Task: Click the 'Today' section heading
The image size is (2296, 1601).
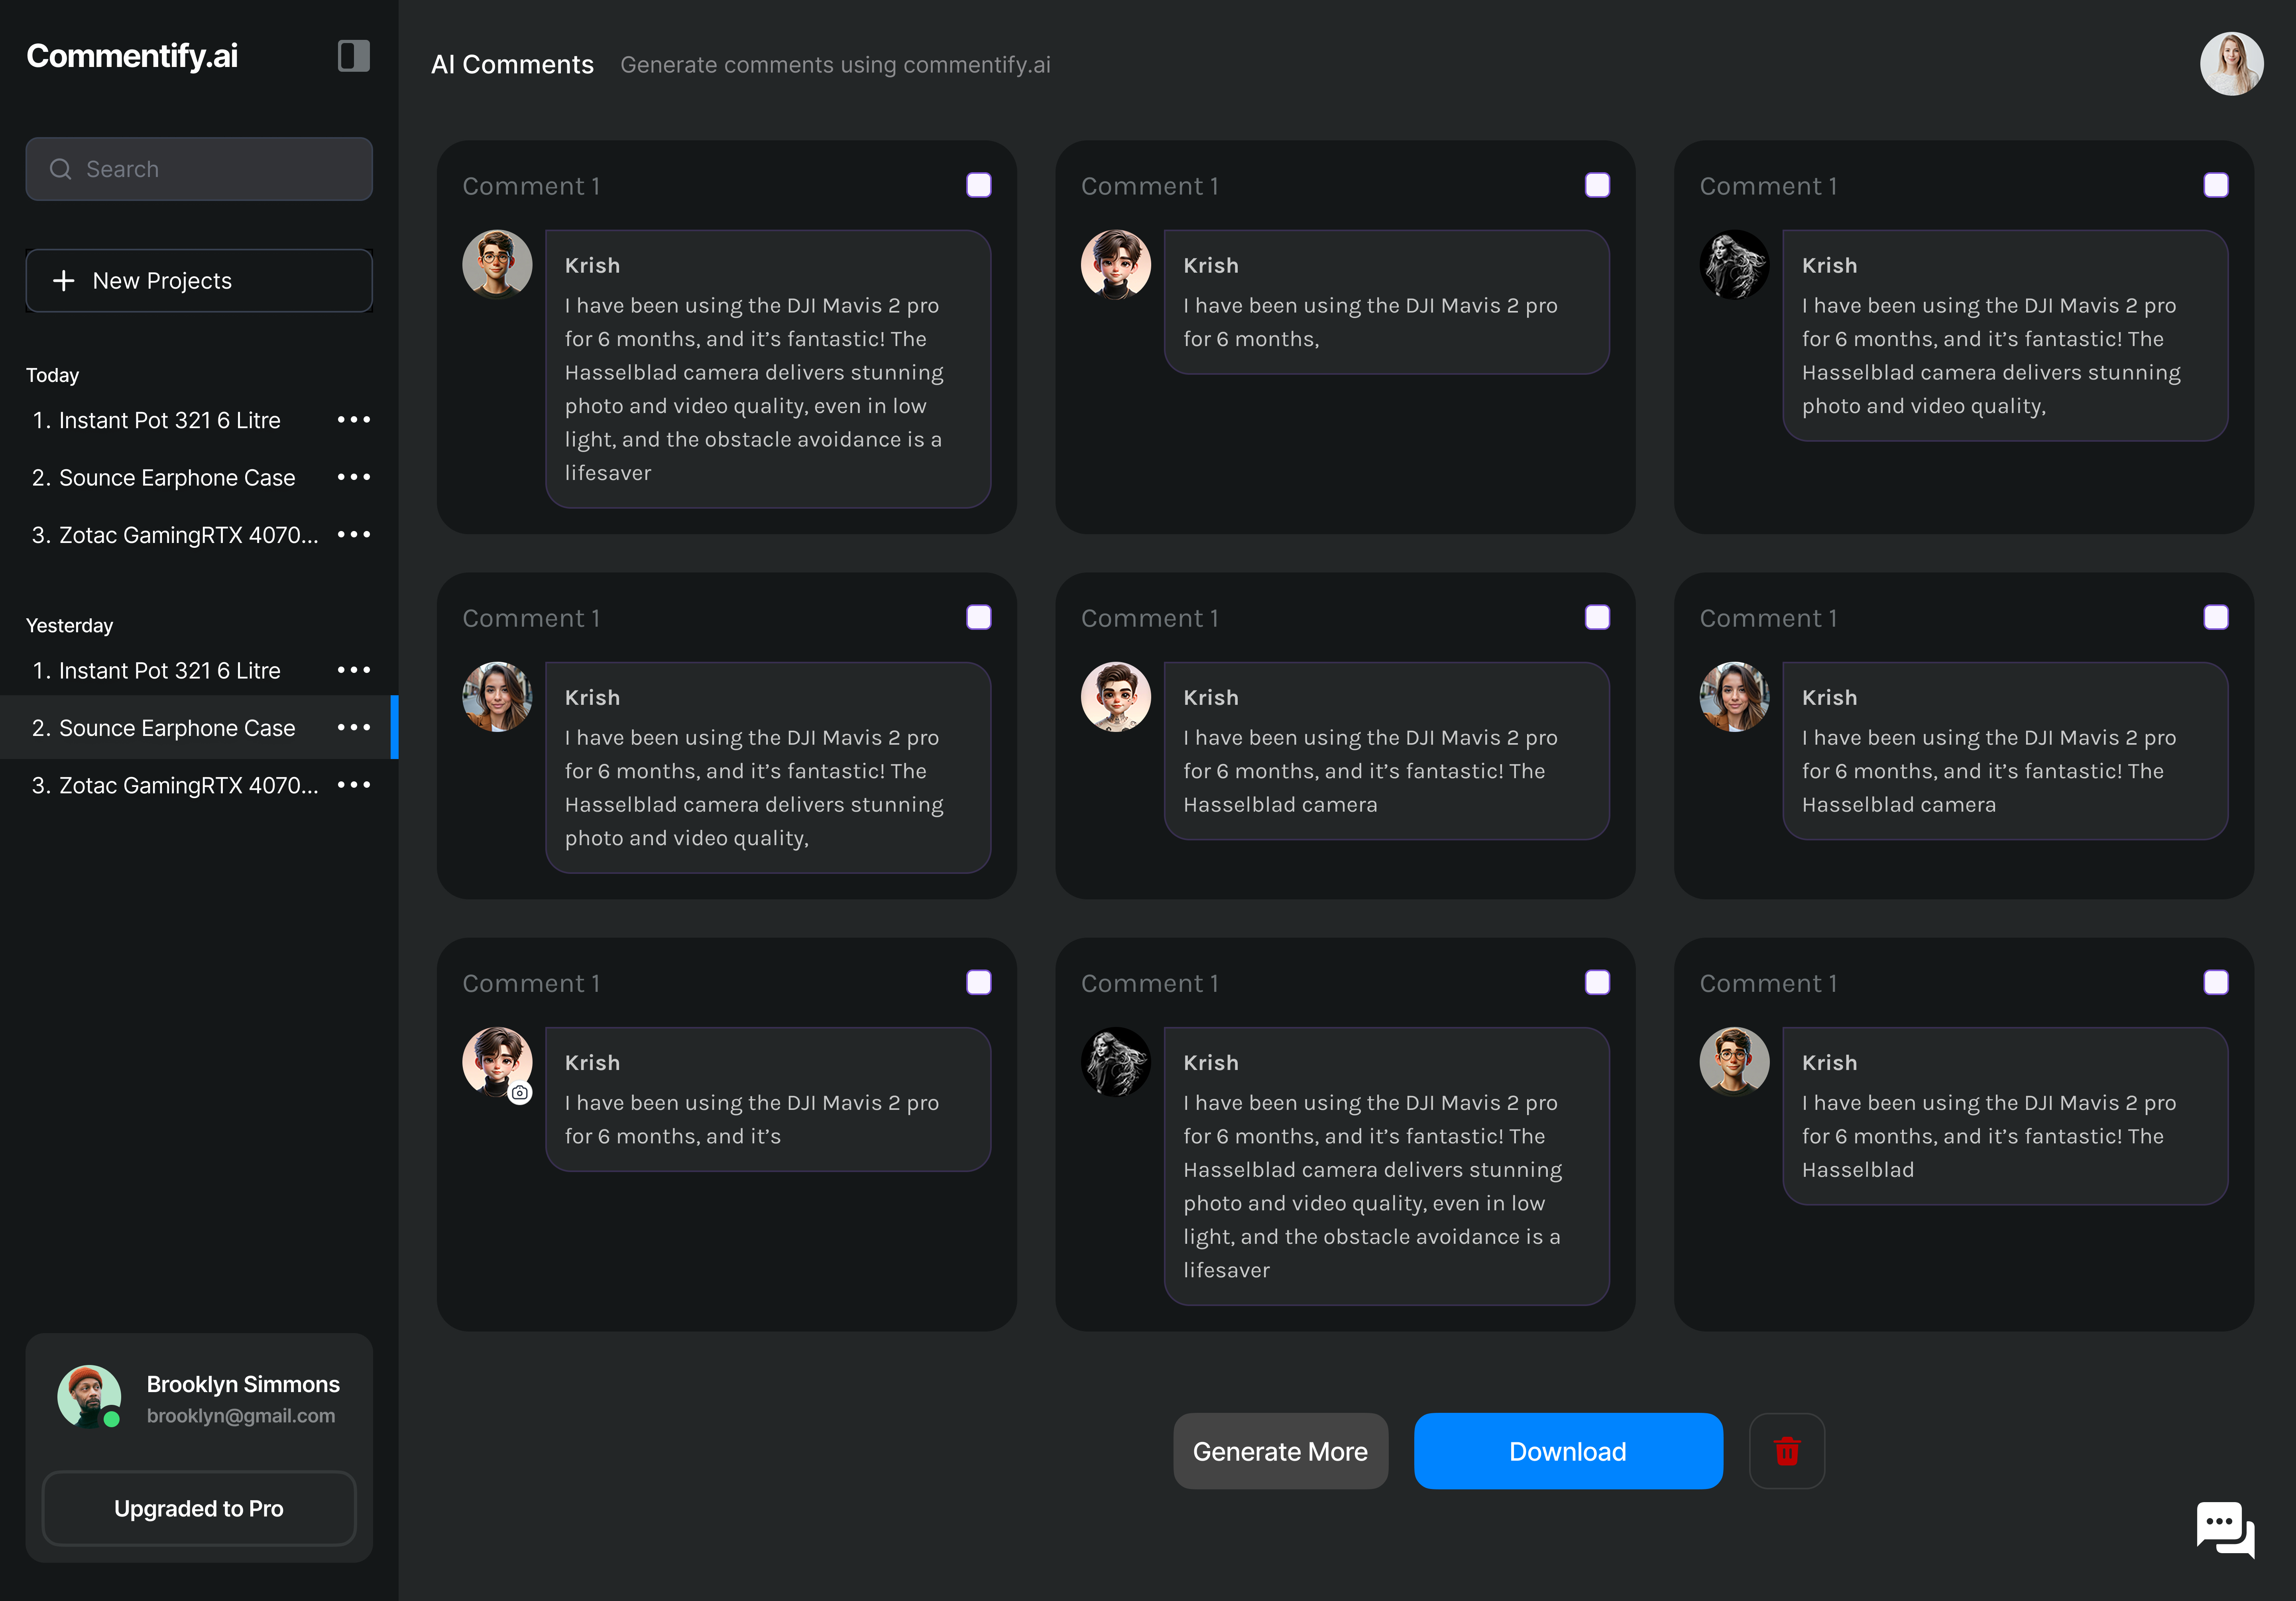Action: pos(52,375)
